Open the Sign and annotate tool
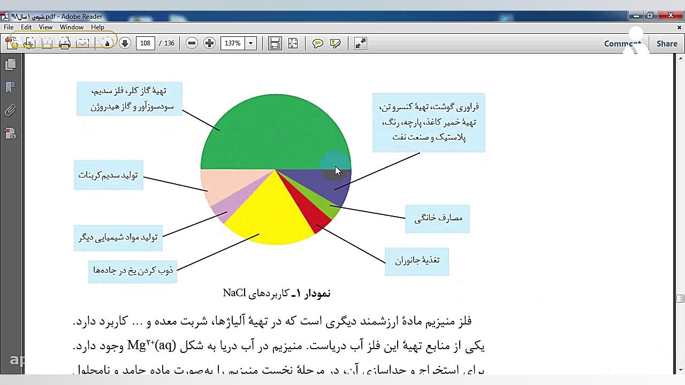 coord(336,43)
